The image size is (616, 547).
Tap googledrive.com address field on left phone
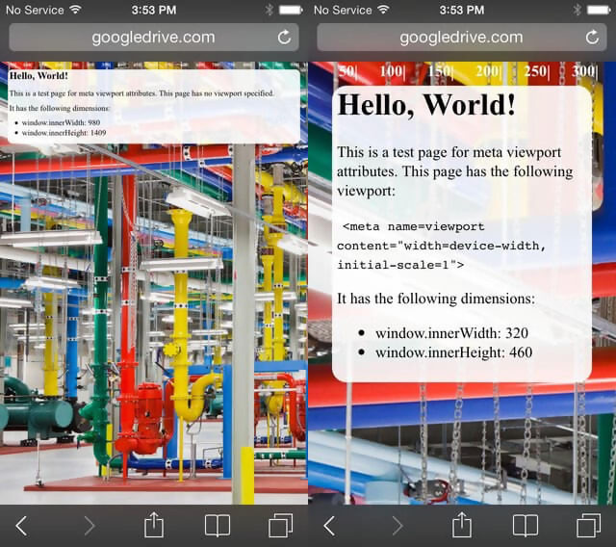[x=154, y=38]
